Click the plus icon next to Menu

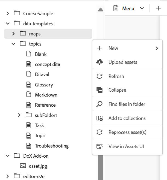(x=159, y=8)
